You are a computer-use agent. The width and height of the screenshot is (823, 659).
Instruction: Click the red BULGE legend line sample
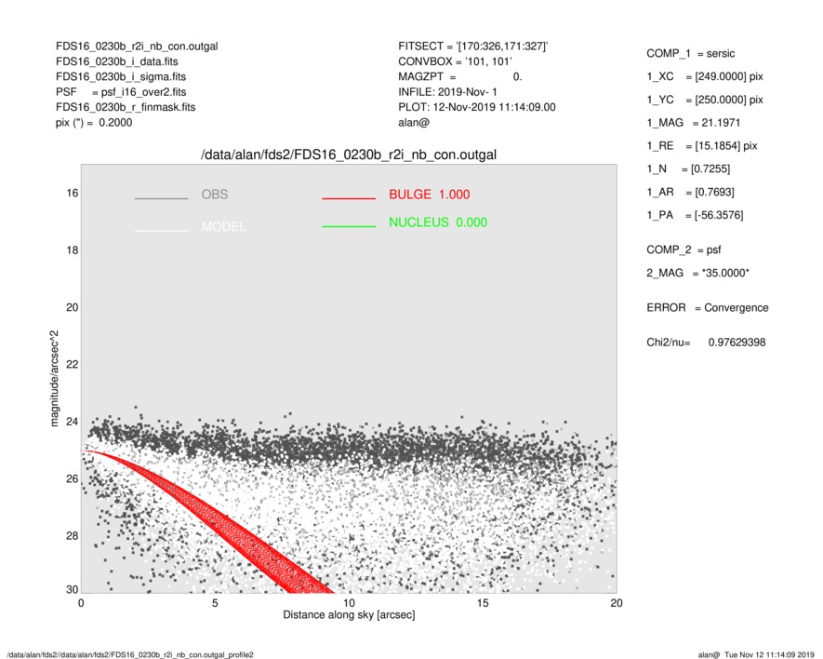[x=349, y=198]
